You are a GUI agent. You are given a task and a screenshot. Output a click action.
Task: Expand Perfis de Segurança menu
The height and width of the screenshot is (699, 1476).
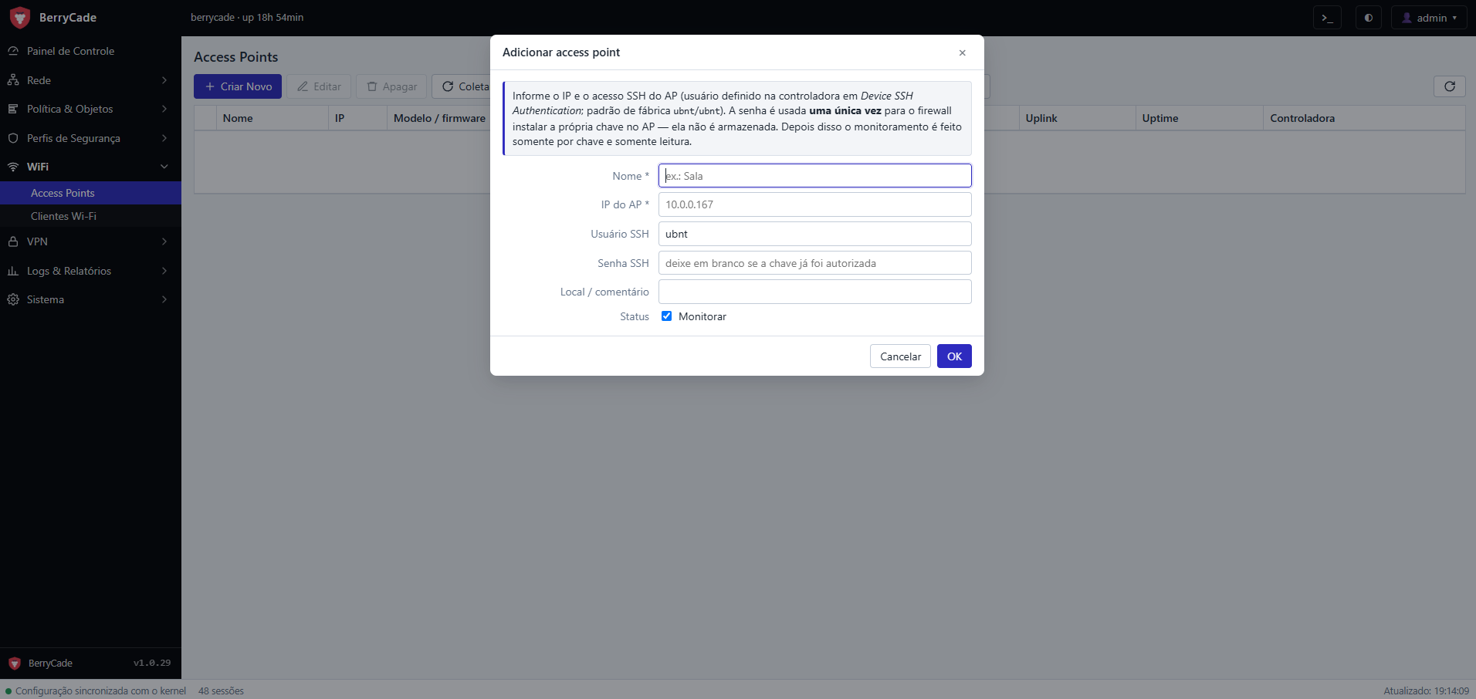[x=90, y=138]
